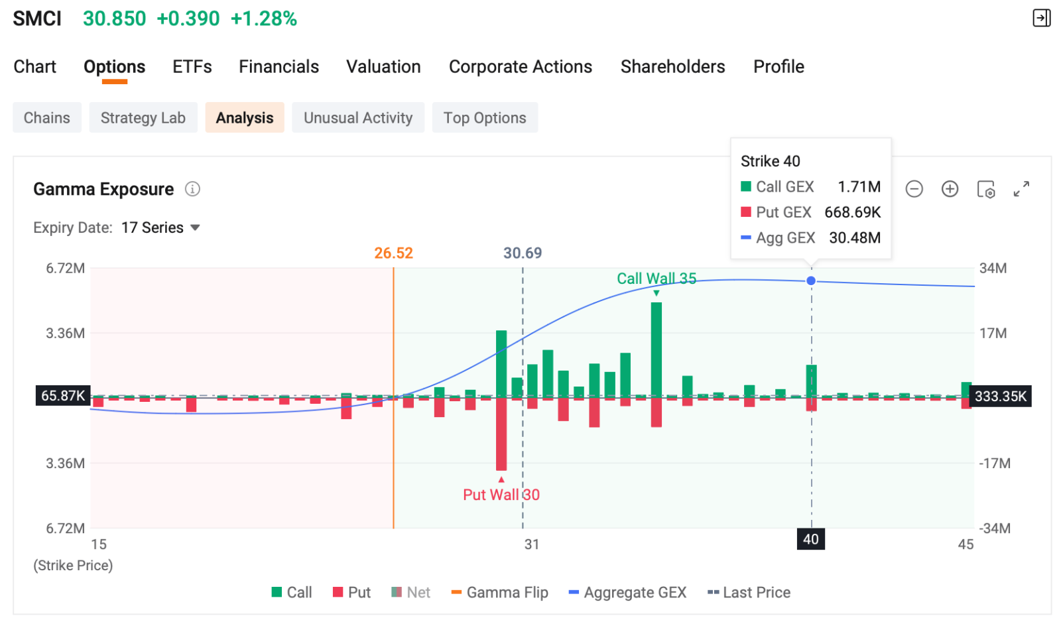Toggle Gamma Flip line in legend

tap(499, 592)
